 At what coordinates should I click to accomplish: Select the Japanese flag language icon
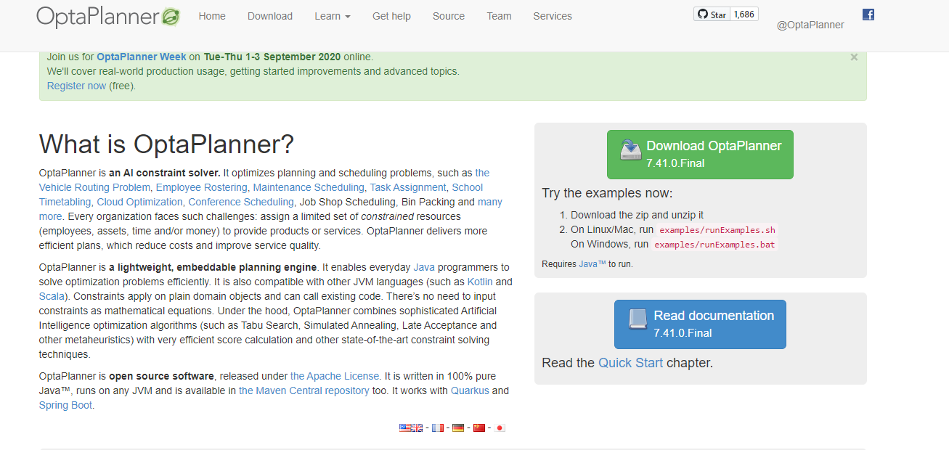(500, 427)
